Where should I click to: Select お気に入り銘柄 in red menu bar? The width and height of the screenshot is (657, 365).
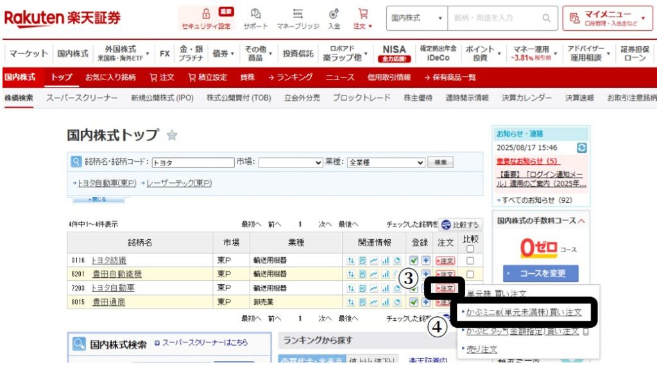coord(110,78)
